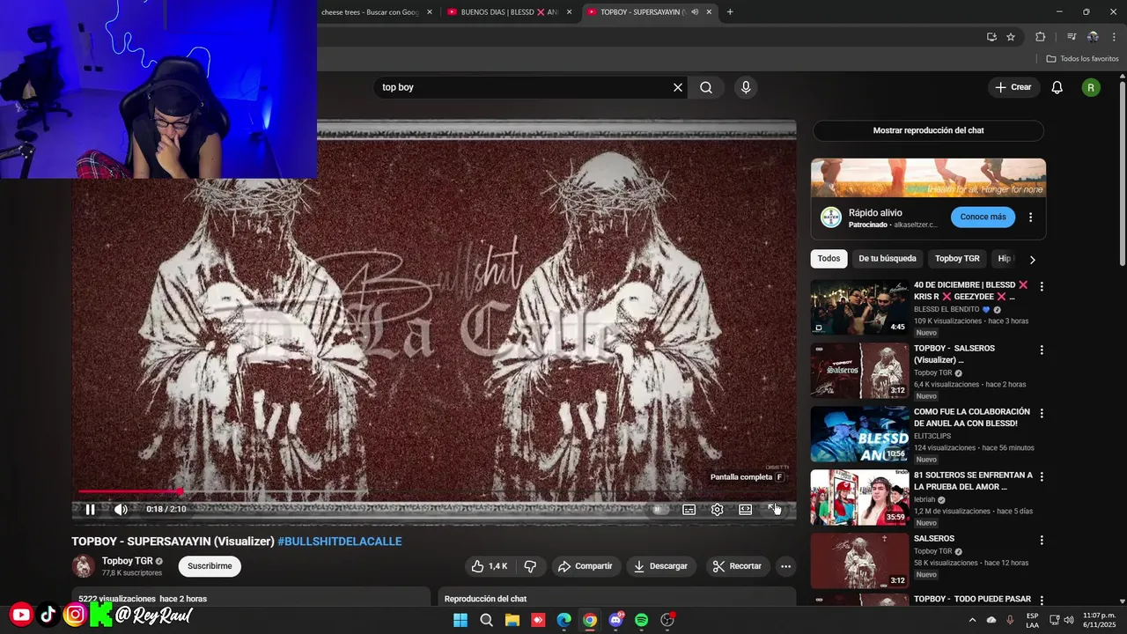This screenshot has height=634, width=1127.
Task: Open the '40 DE DICIEMBRE' video thumbnail
Action: [859, 307]
